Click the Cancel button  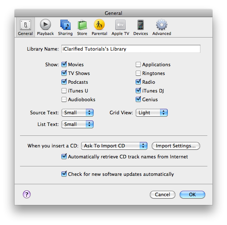[163, 194]
